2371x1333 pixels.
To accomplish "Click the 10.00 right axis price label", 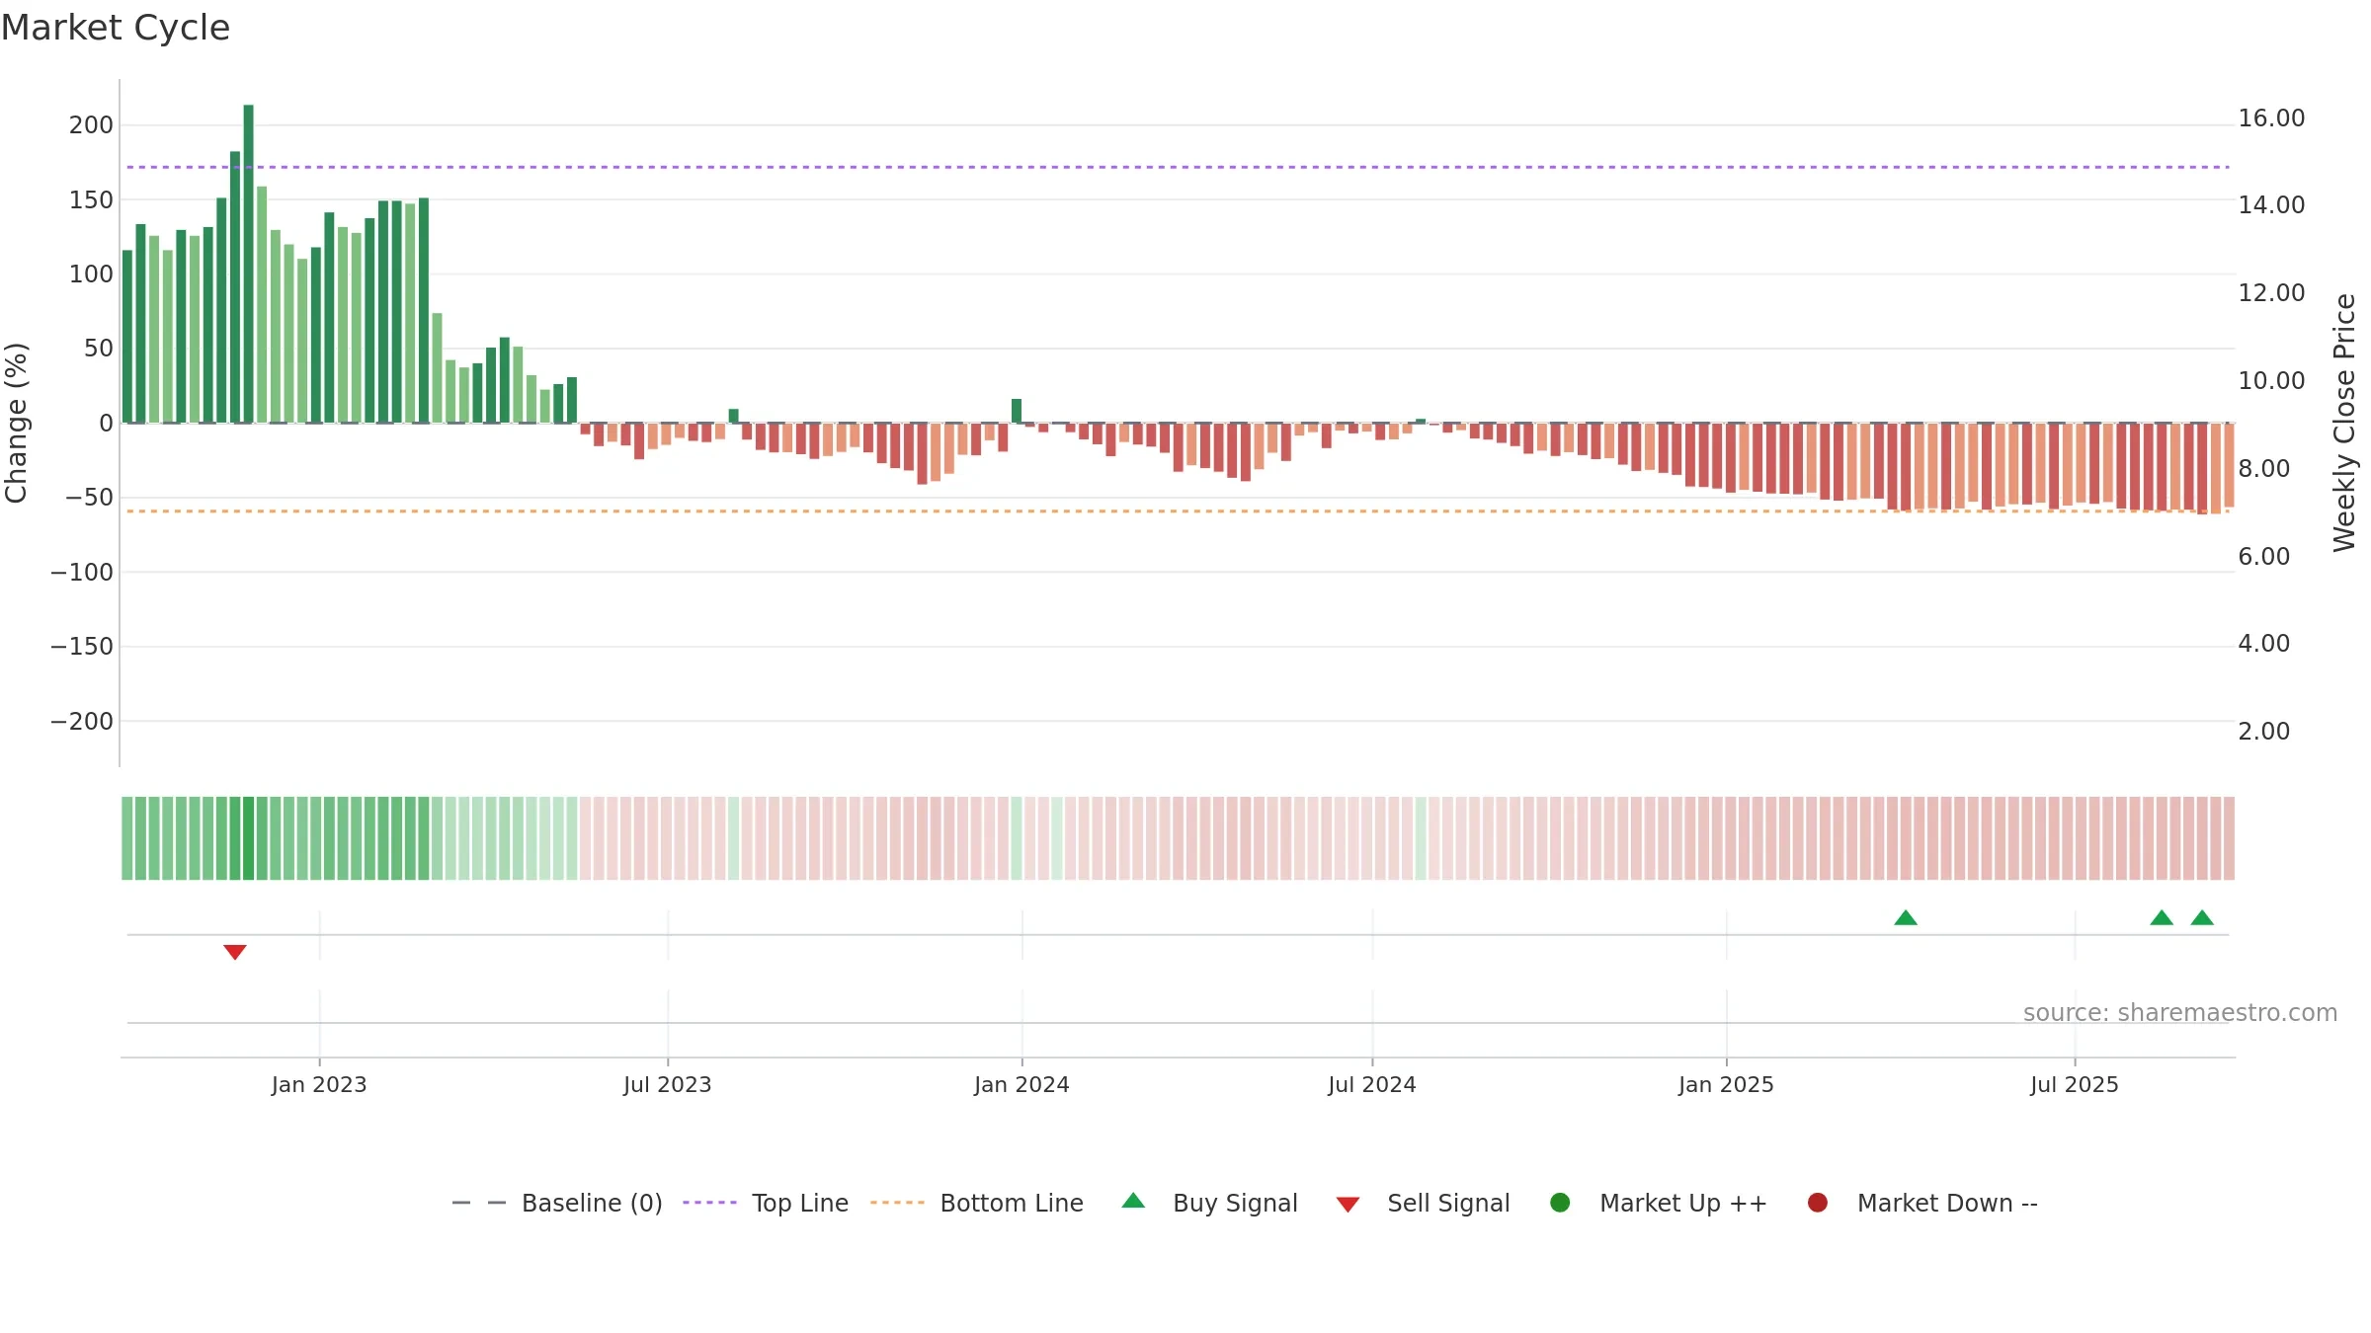I will (2271, 381).
